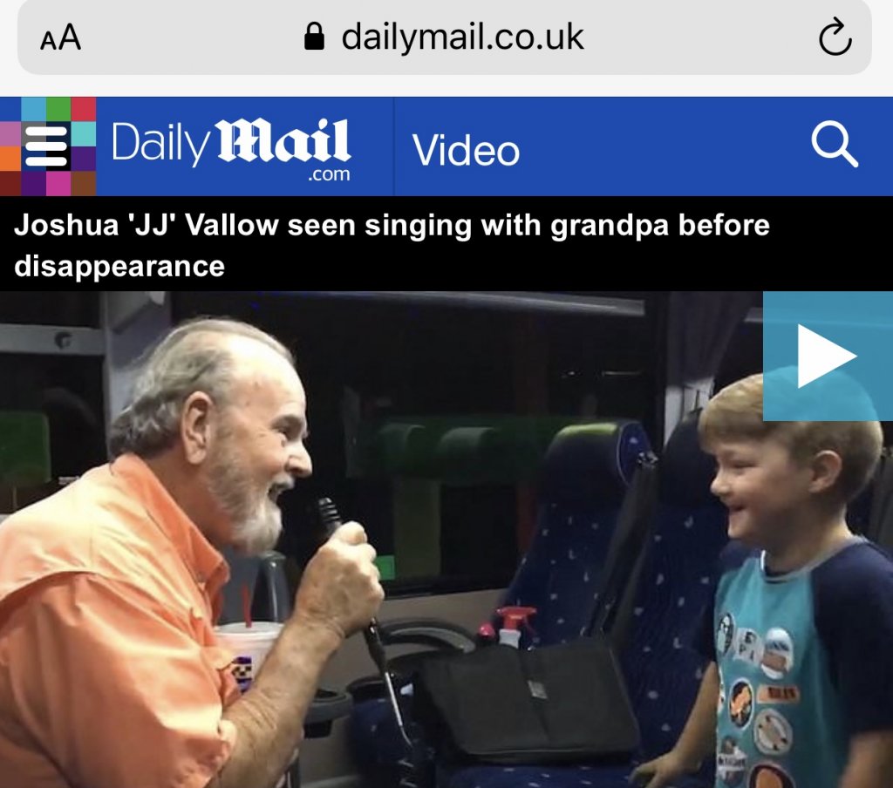Tap the padlock icon beside the URL

[x=314, y=37]
